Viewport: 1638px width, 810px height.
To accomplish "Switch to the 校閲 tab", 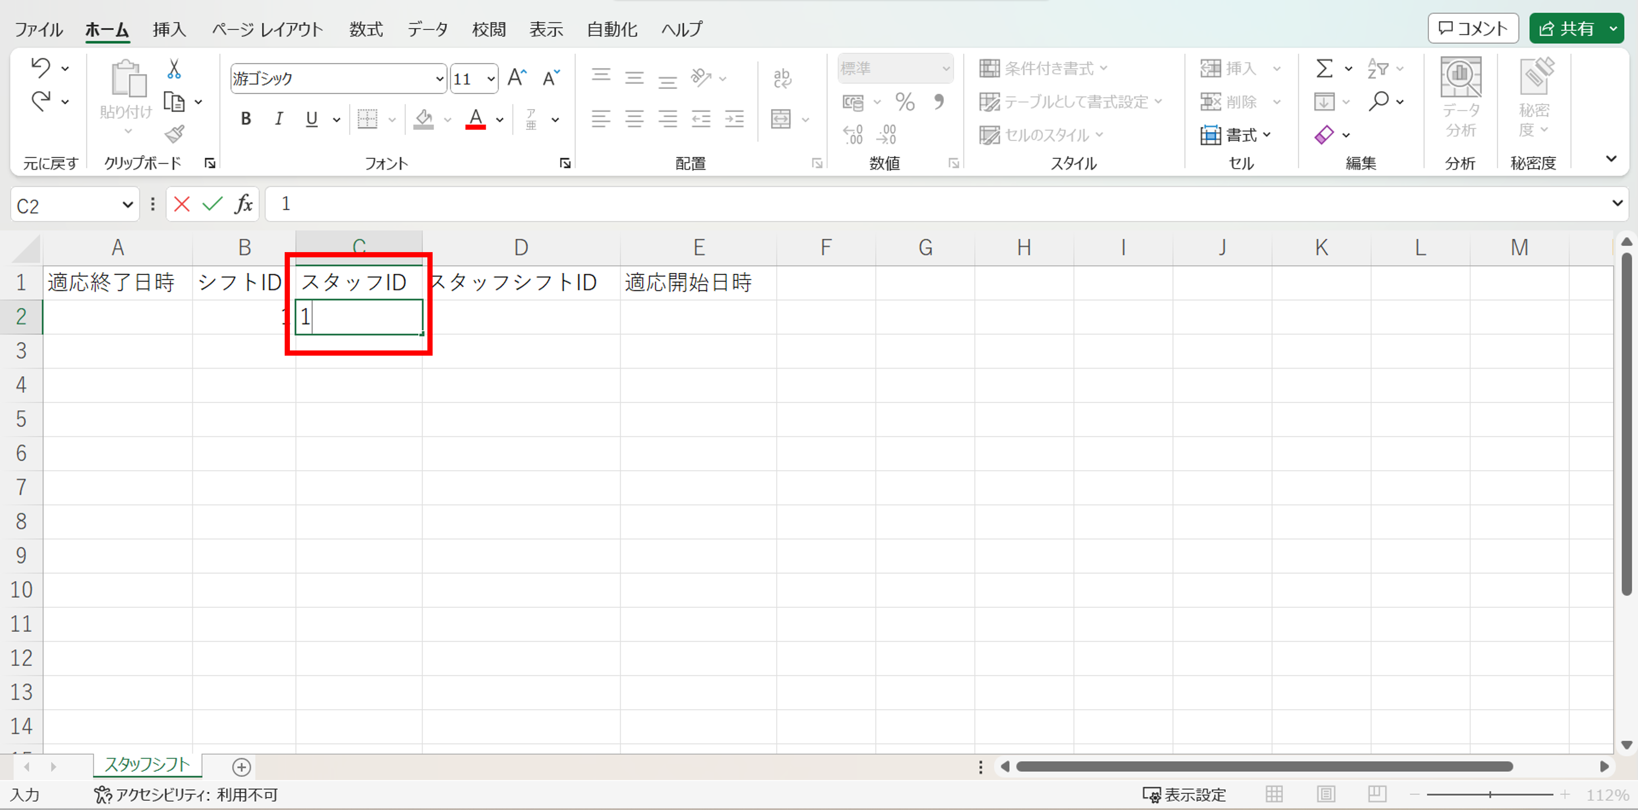I will tap(489, 29).
